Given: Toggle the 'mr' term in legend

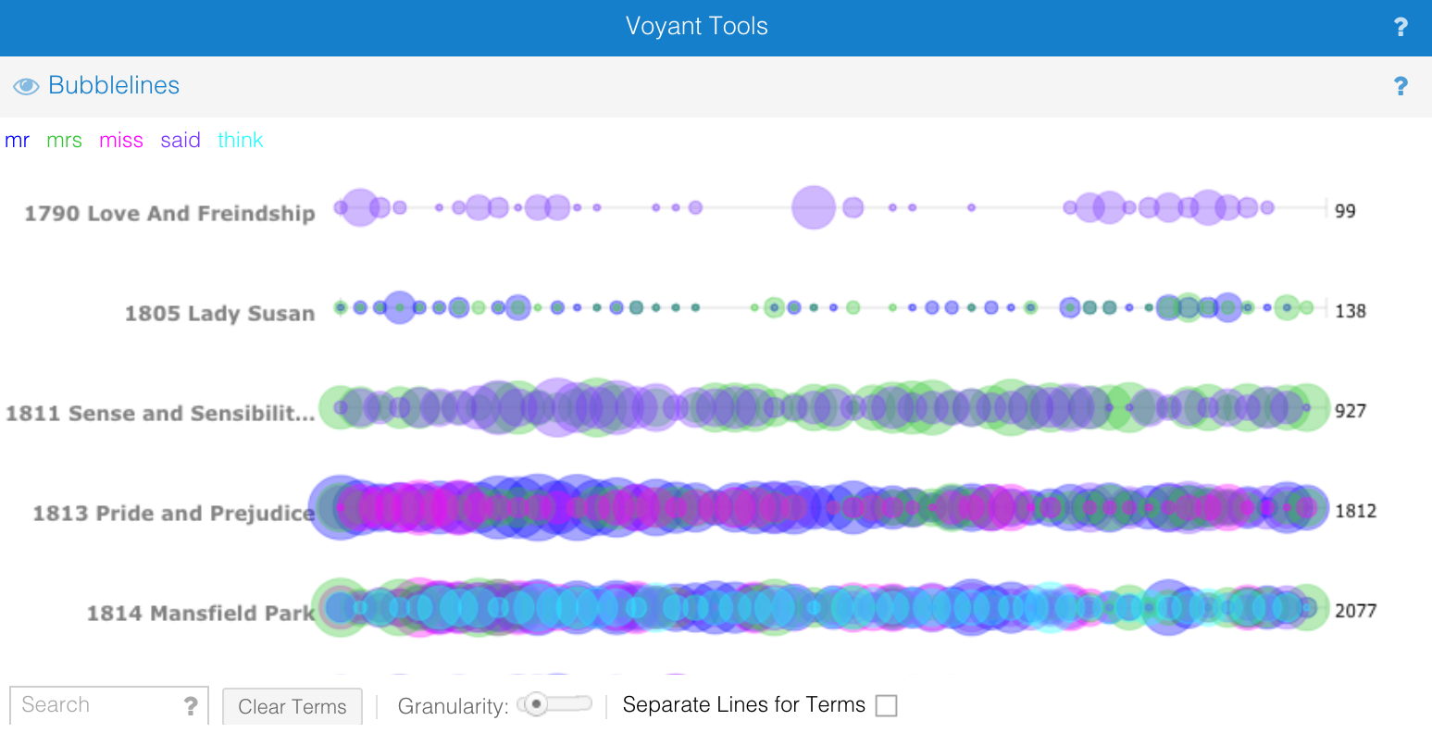Looking at the screenshot, I should pos(17,141).
